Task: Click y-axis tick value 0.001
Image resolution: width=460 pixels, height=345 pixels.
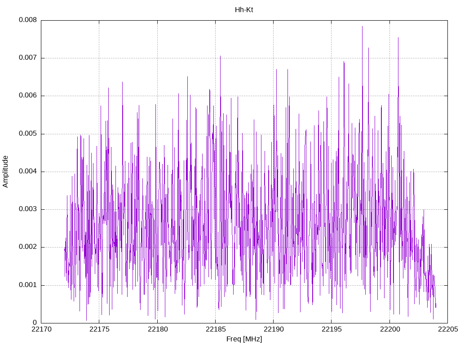Action: (28, 285)
